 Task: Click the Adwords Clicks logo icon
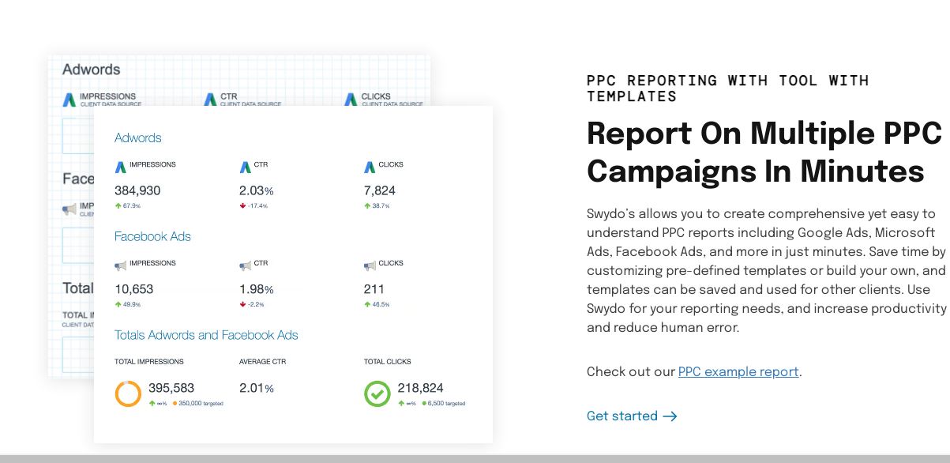[370, 167]
